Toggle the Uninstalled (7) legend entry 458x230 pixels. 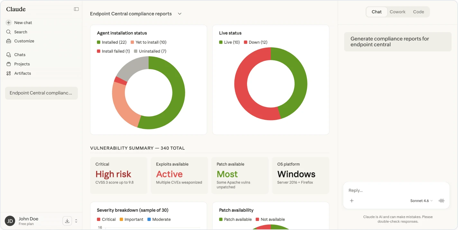pos(150,51)
